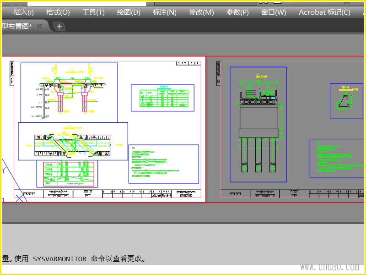Click the right sheet title block at bottom

[x=292, y=194]
